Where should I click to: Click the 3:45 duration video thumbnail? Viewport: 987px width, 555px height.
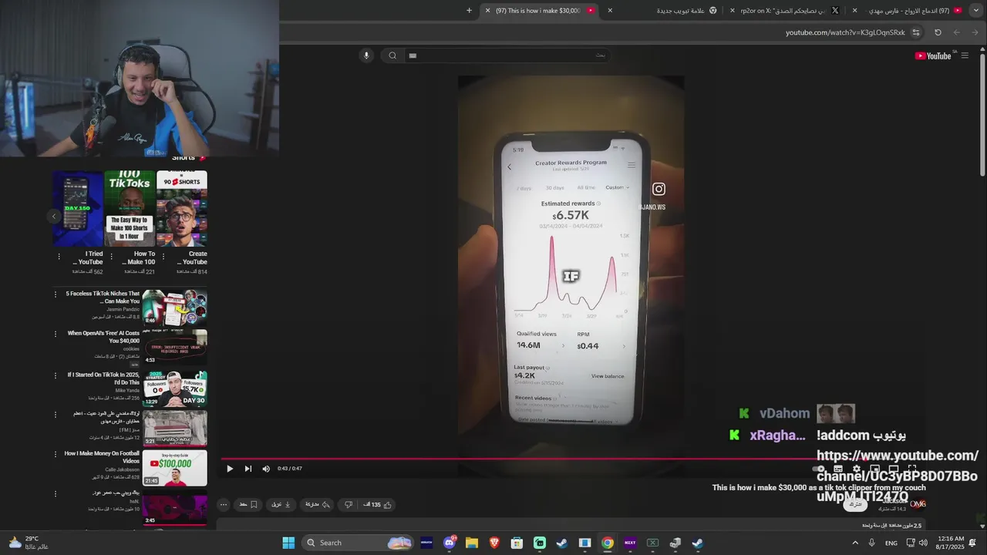pyautogui.click(x=175, y=510)
